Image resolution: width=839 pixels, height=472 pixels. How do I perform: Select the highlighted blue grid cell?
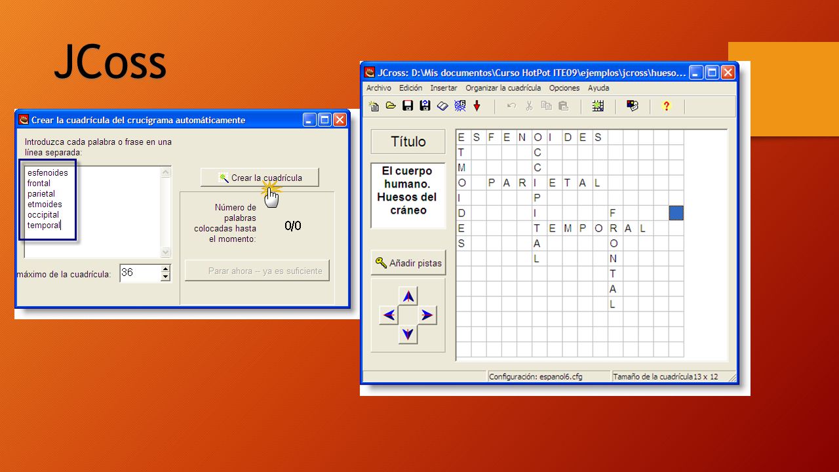coord(676,213)
